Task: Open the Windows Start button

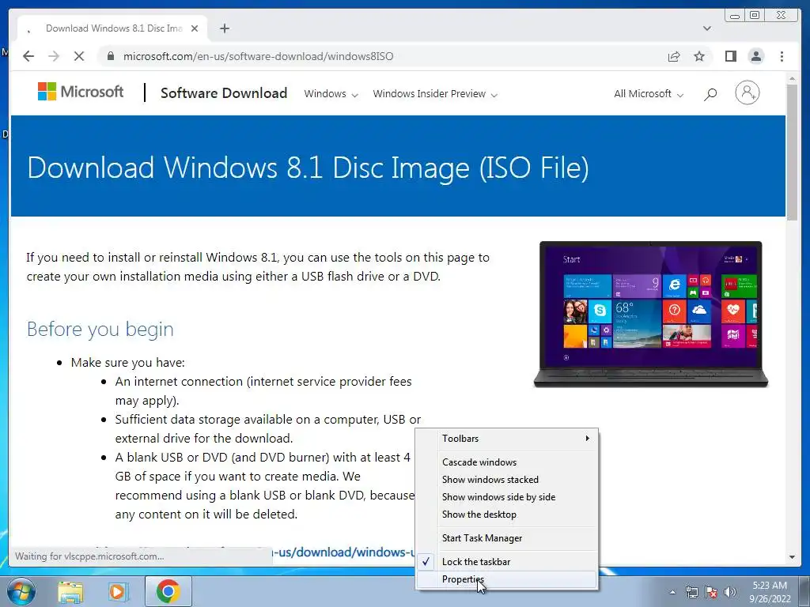Action: point(21,591)
